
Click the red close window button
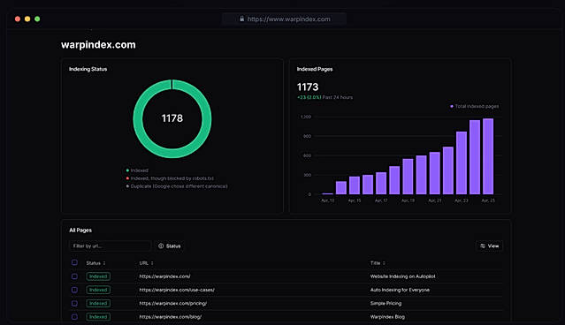pyautogui.click(x=18, y=19)
